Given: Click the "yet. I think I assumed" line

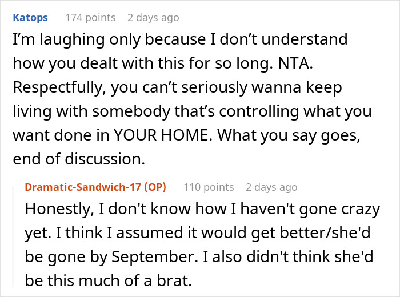Looking at the screenshot, I should (198, 233).
